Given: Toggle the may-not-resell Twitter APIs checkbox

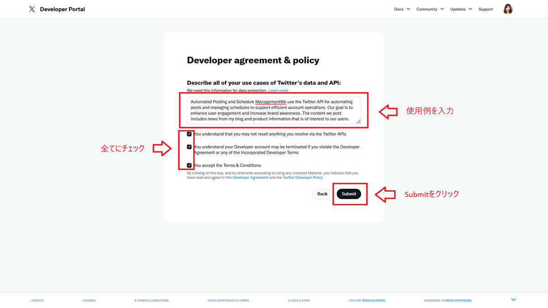Looking at the screenshot, I should point(189,134).
